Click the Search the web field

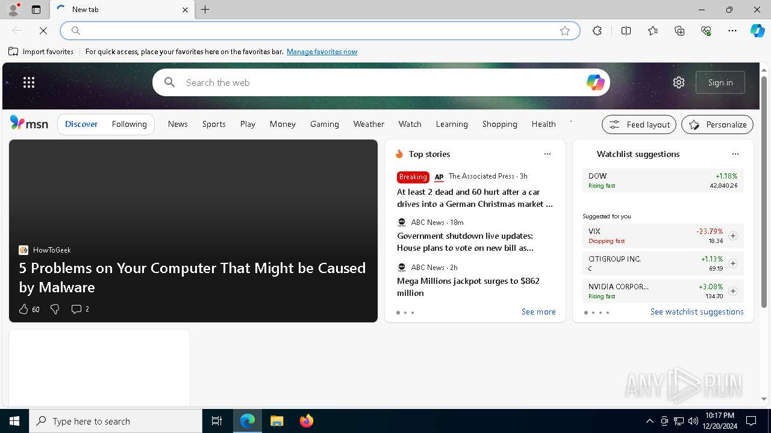click(x=381, y=82)
